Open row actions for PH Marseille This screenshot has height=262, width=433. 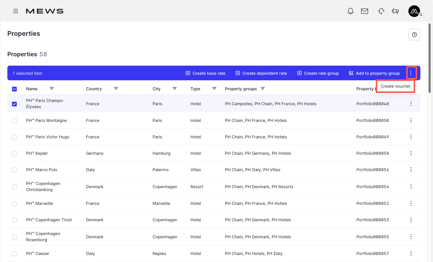click(x=411, y=203)
